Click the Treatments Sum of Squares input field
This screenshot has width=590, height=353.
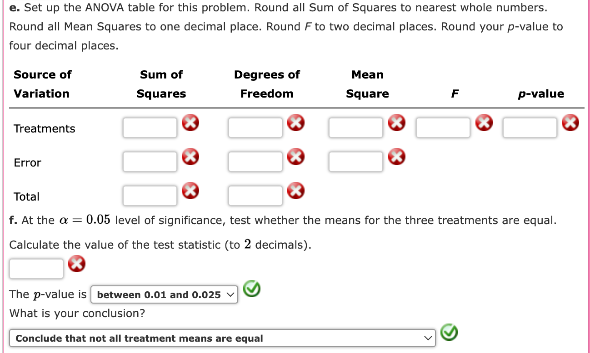150,127
